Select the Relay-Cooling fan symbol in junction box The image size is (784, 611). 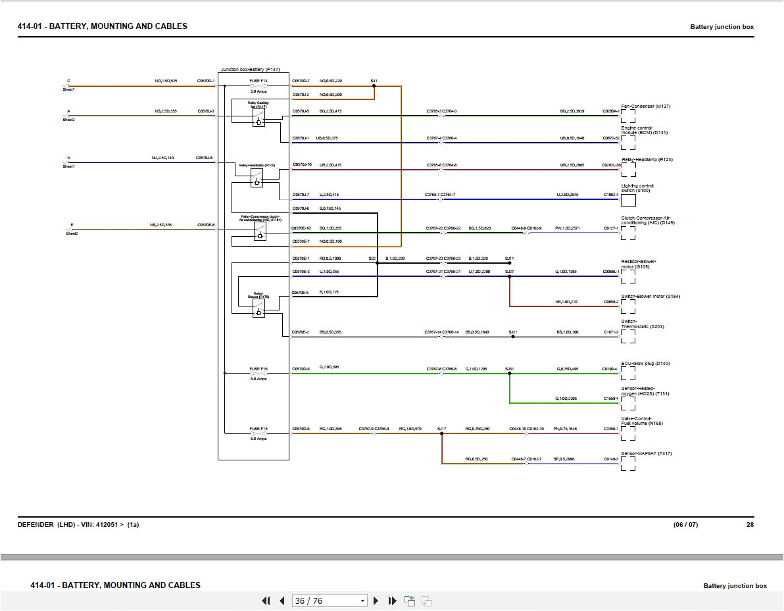point(258,118)
